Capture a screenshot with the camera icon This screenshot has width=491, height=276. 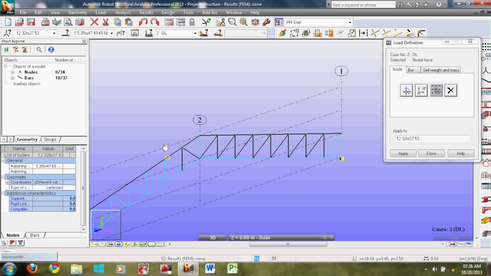pyautogui.click(x=80, y=22)
